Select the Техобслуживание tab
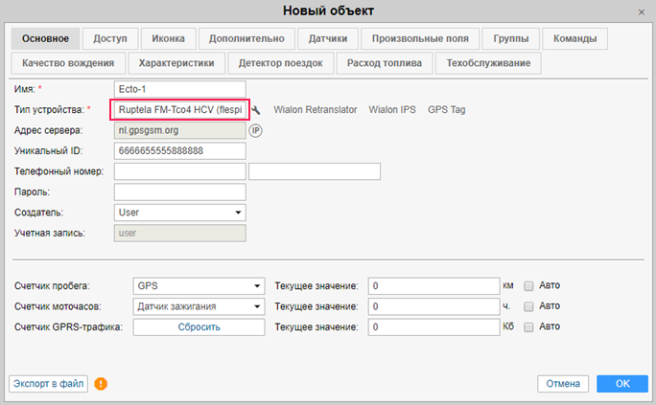The height and width of the screenshot is (405, 656). click(488, 63)
